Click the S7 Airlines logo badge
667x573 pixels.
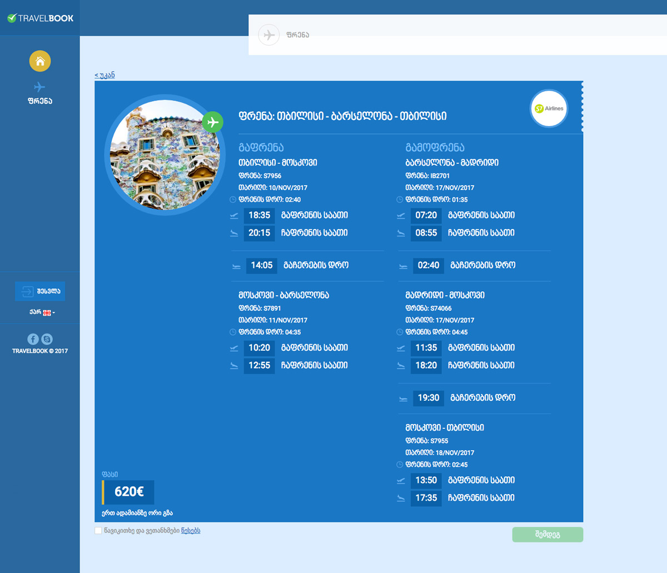click(549, 109)
